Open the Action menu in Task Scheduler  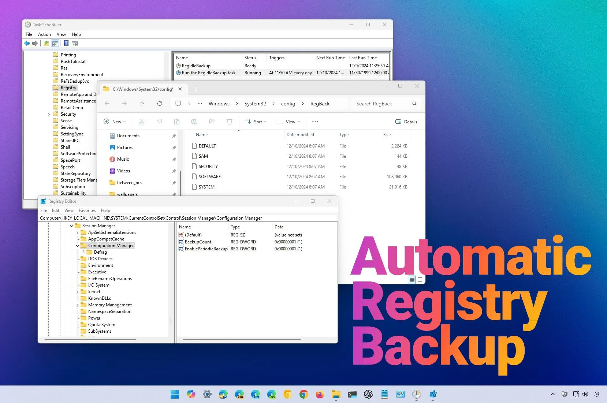[44, 34]
